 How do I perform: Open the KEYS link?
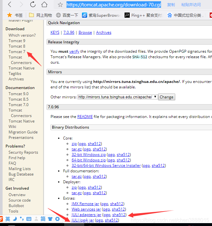point(55,32)
